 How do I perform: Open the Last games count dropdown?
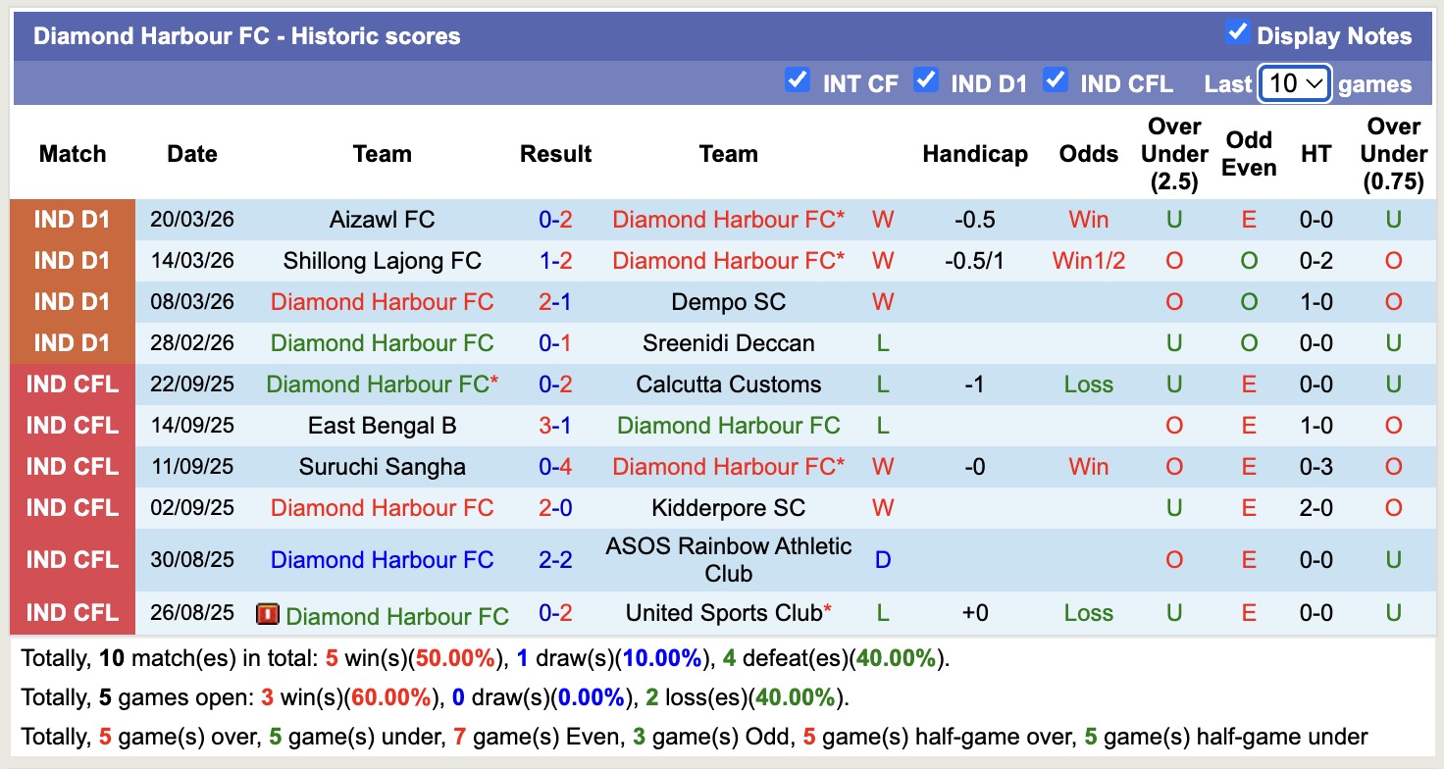pyautogui.click(x=1293, y=83)
